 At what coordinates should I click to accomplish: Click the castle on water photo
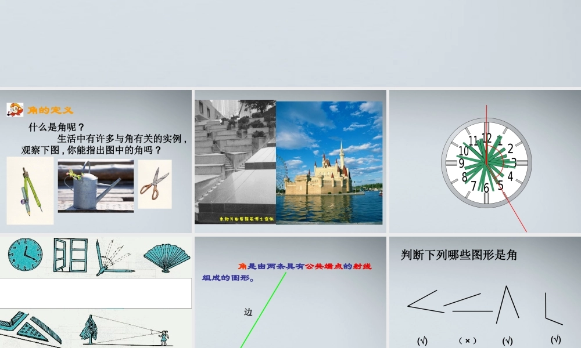click(329, 163)
